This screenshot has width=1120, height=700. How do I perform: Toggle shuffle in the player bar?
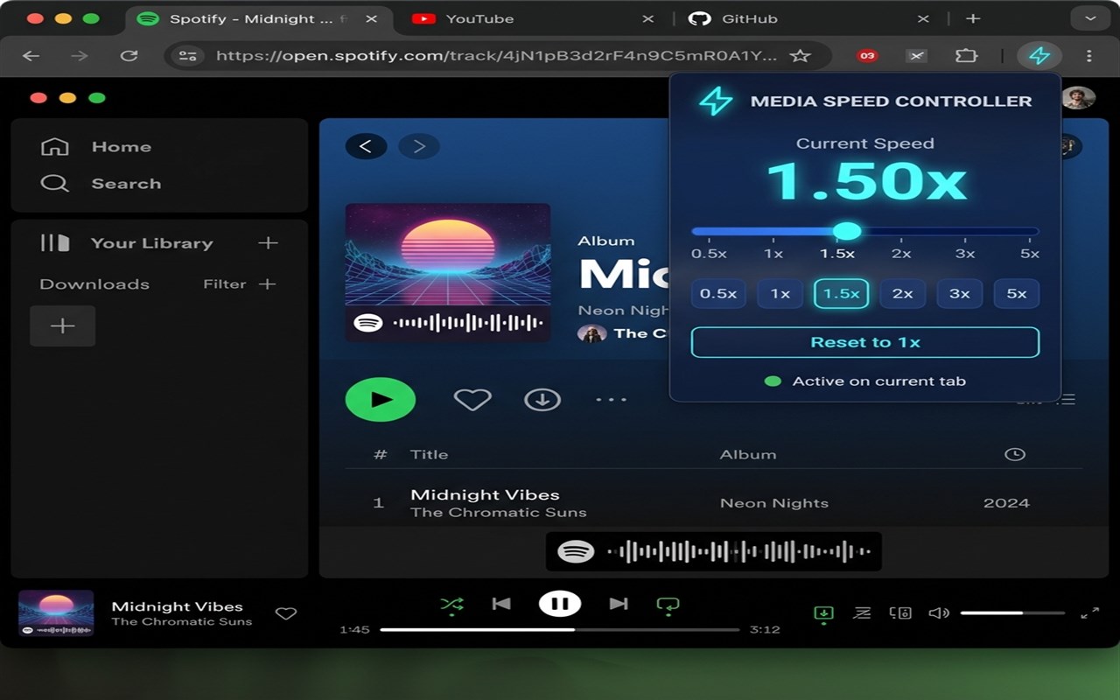(451, 604)
